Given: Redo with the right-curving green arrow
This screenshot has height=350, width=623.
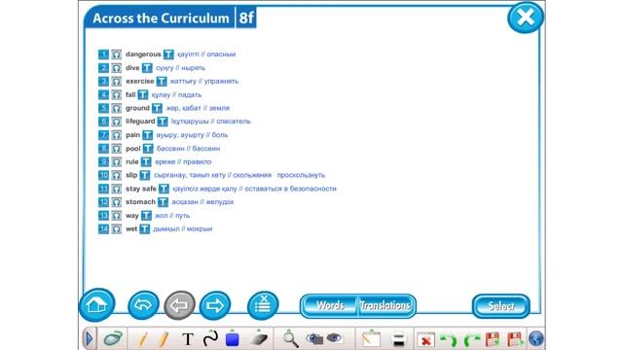Looking at the screenshot, I should tap(472, 340).
